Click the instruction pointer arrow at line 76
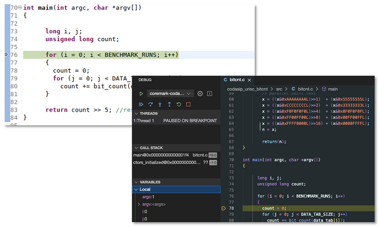 [7, 54]
